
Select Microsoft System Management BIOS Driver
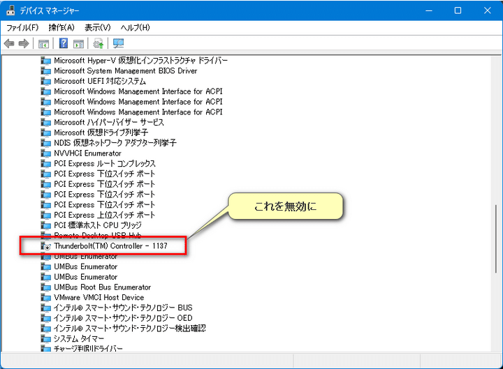pyautogui.click(x=126, y=70)
